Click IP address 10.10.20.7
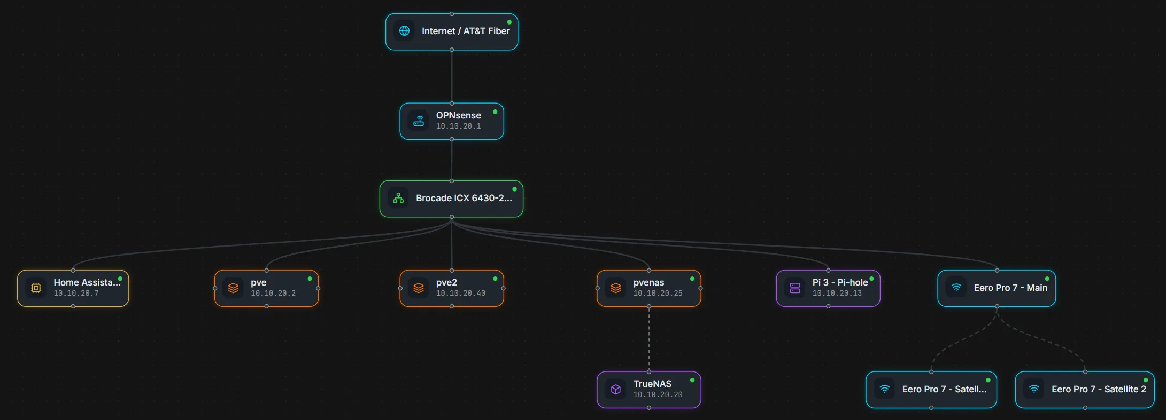Viewport: 1166px width, 420px height. point(76,294)
